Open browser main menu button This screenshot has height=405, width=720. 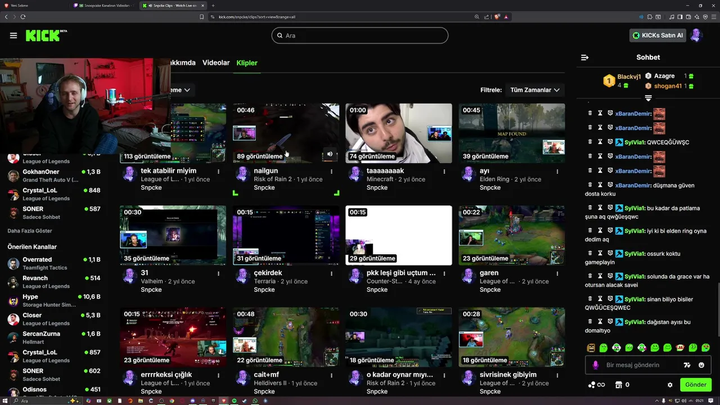(714, 17)
